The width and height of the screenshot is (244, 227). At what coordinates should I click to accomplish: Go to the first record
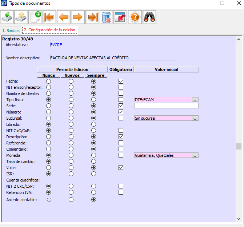[50, 17]
